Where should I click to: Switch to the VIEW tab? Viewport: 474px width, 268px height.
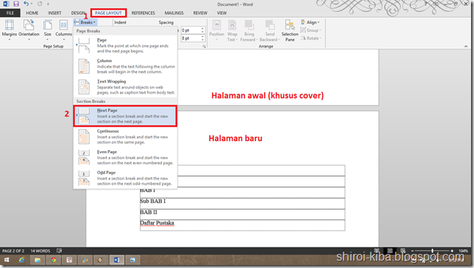coord(222,13)
